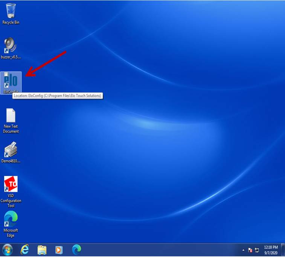The width and height of the screenshot is (285, 257).
Task: Launch Windows Media Player from taskbar
Action: pyautogui.click(x=59, y=249)
